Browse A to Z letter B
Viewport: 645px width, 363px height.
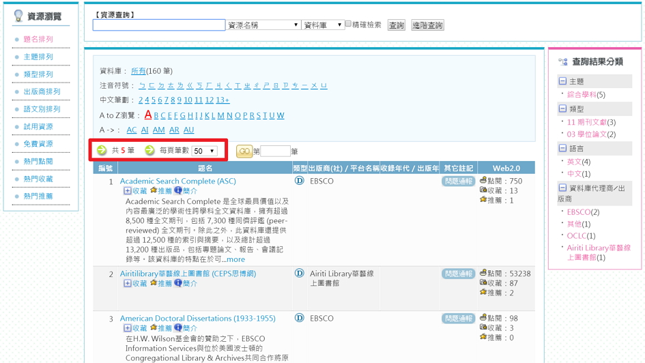pos(156,115)
